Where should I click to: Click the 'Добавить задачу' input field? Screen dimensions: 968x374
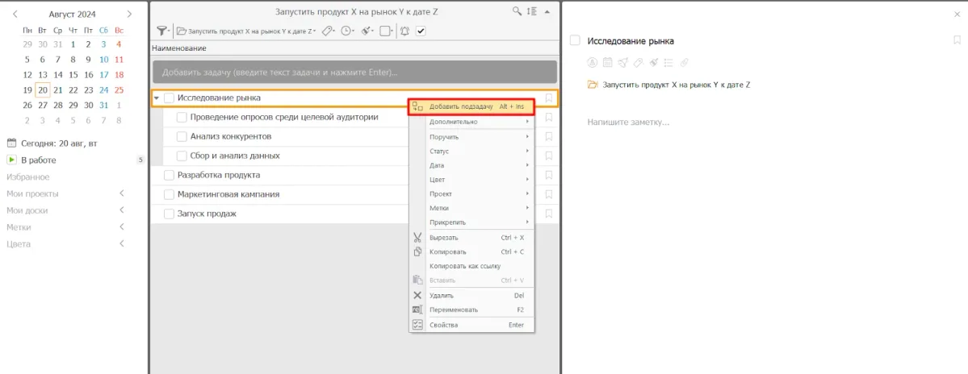[354, 73]
